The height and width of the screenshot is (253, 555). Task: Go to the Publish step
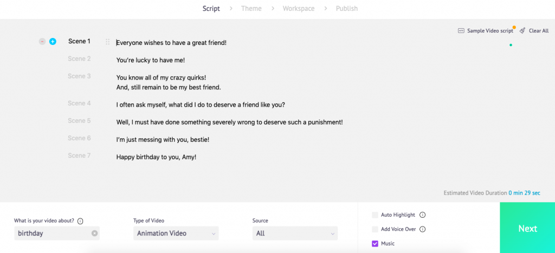346,9
